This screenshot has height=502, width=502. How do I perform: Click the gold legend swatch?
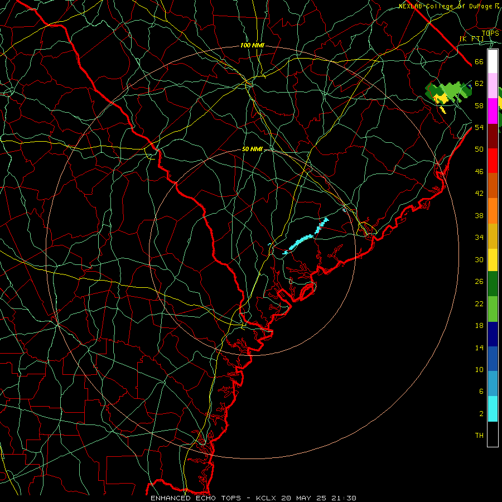[x=493, y=236]
